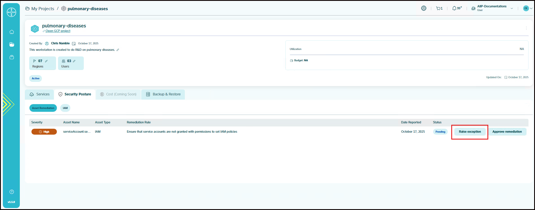Click the Approve remediation button
Screen dimensions: 535x210
(507, 132)
